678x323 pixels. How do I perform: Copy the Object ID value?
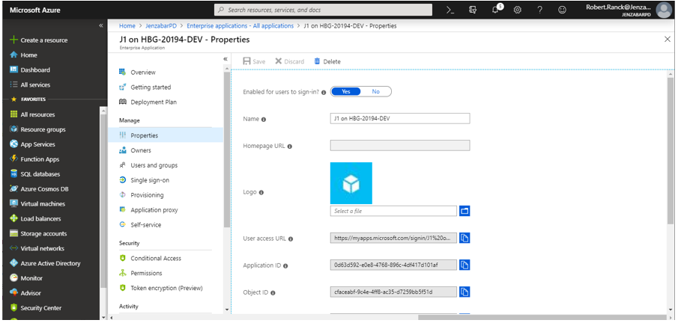464,292
